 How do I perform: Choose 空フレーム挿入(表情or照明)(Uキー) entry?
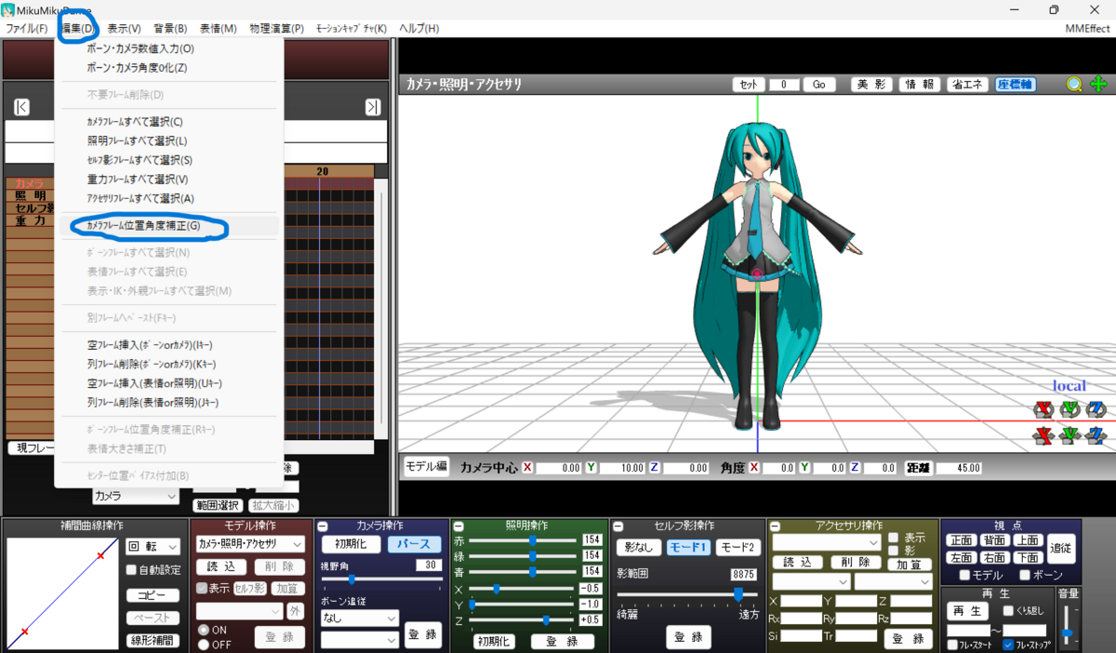coord(169,383)
